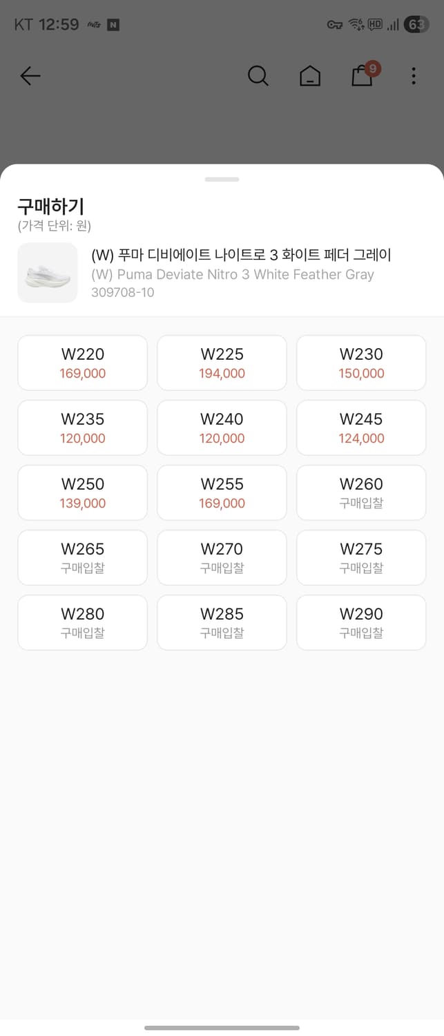Select the W260 구매입찰 bid option
Viewport: 444px width, 1036px height.
[x=360, y=492]
